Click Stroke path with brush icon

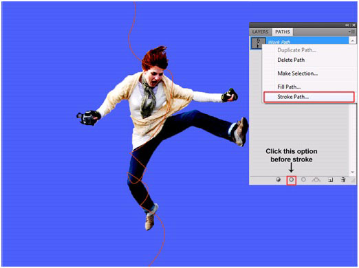click(292, 179)
